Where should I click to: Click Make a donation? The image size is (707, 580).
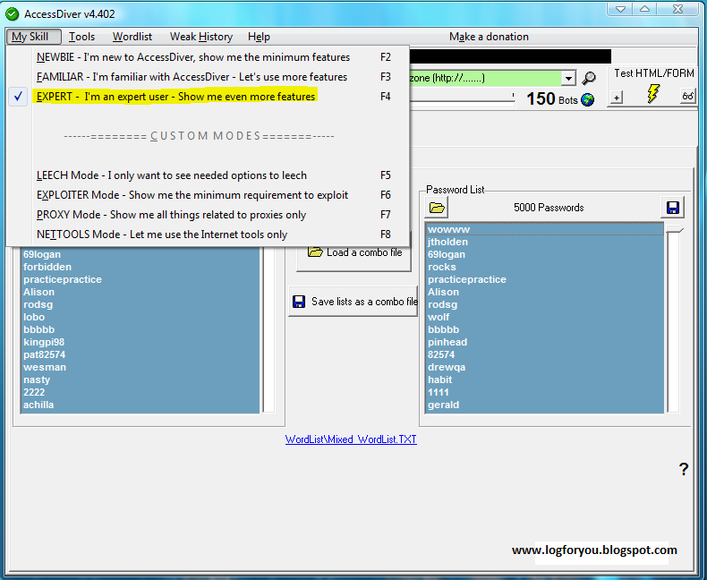point(489,37)
